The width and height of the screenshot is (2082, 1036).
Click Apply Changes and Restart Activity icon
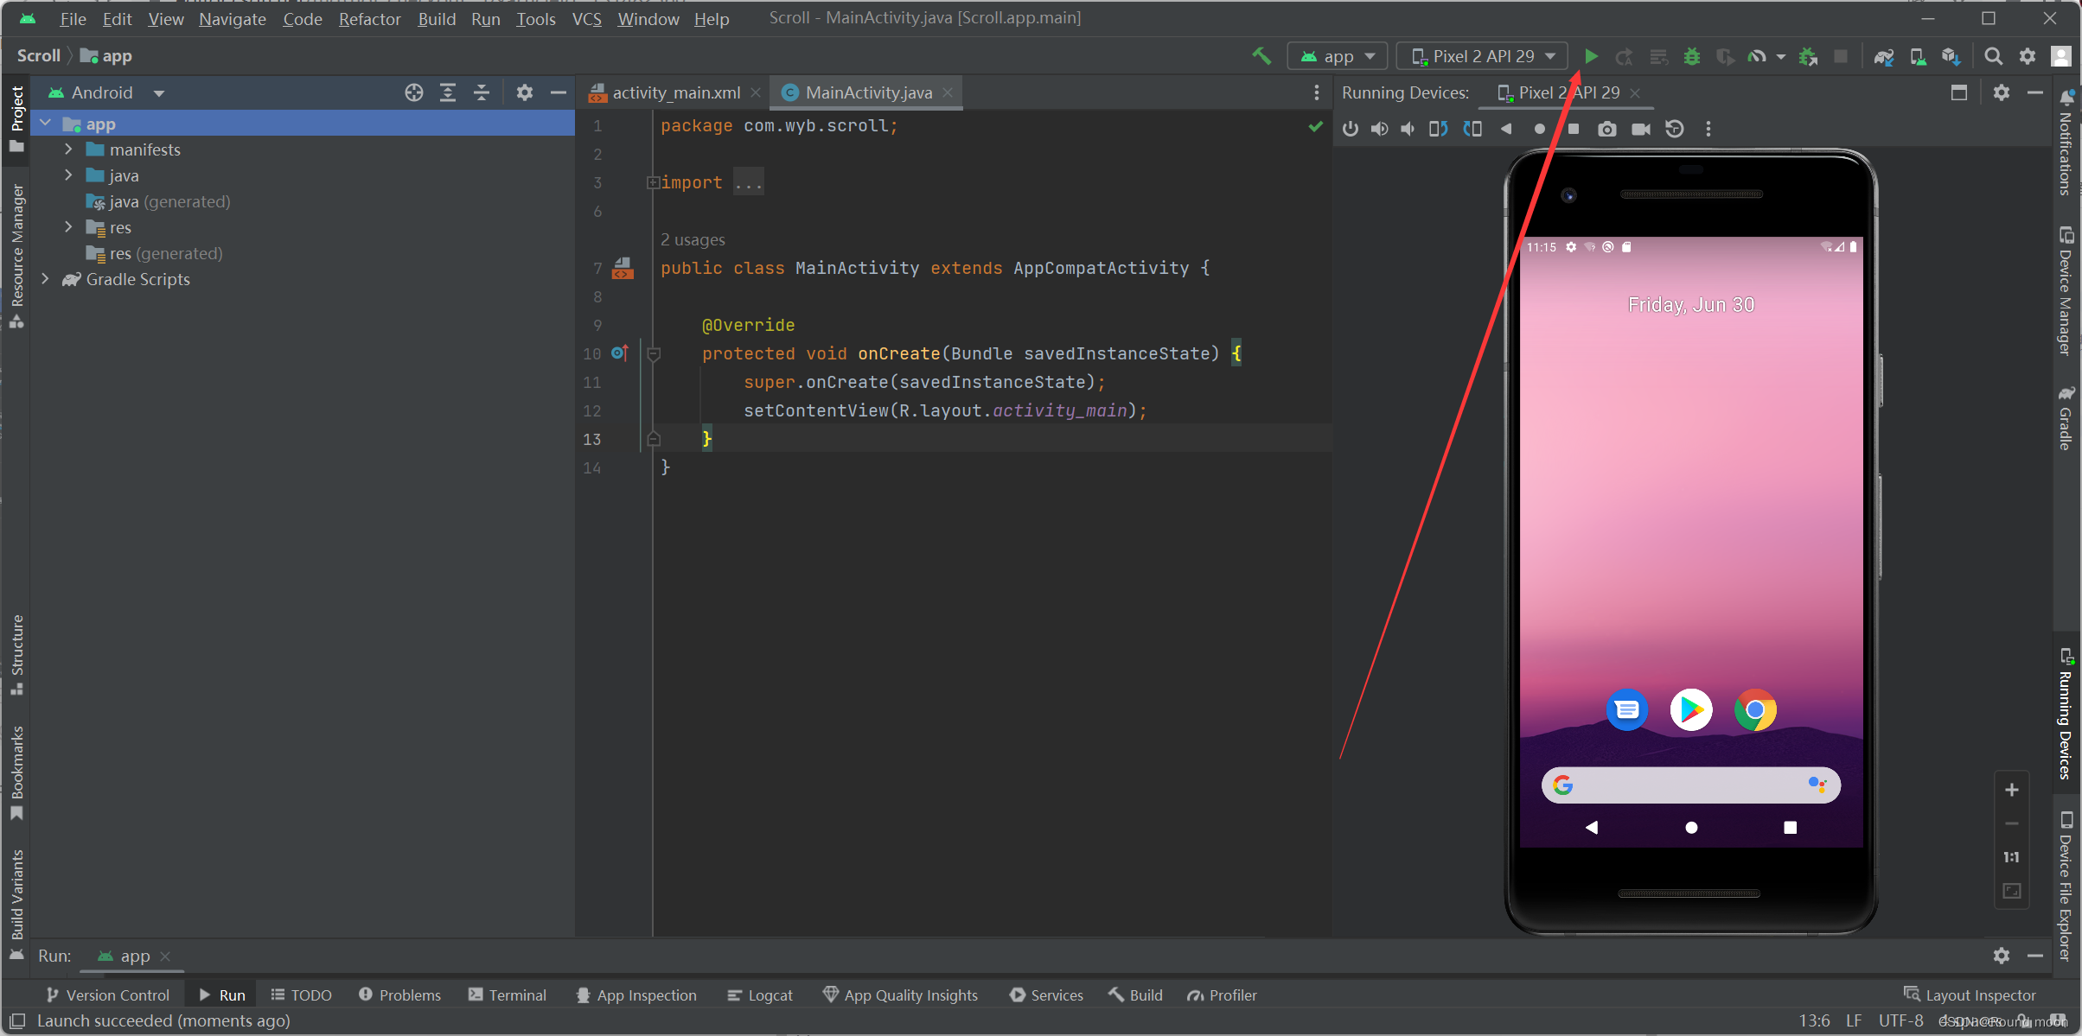click(1625, 56)
